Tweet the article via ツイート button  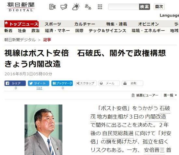coord(39,83)
